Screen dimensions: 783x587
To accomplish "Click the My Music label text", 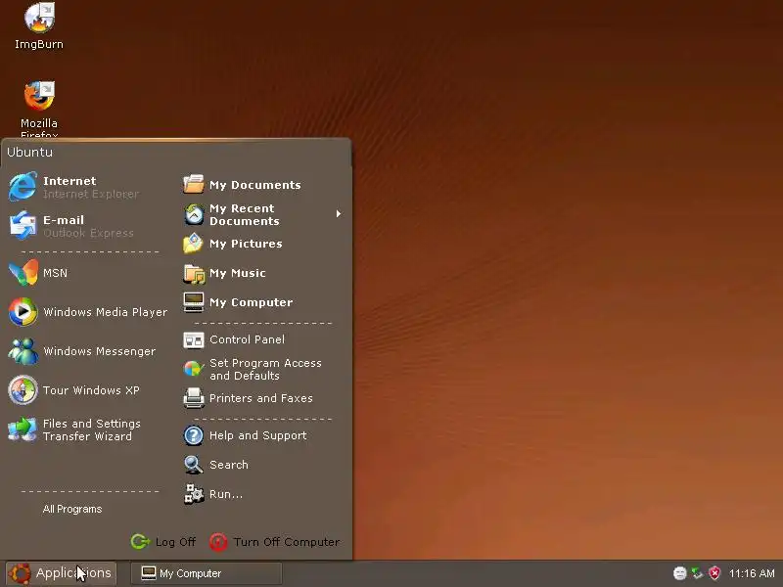I will (x=238, y=273).
